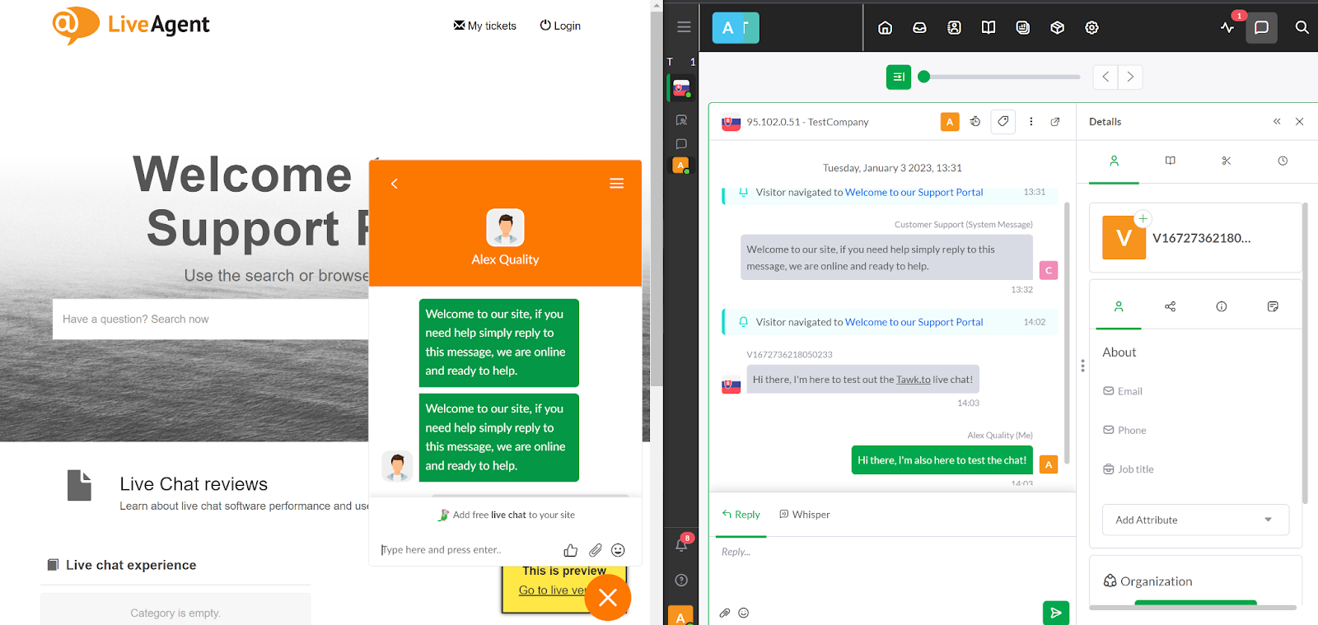This screenshot has height=625, width=1318.
Task: Toggle the green ticket view switch button
Action: pos(898,77)
